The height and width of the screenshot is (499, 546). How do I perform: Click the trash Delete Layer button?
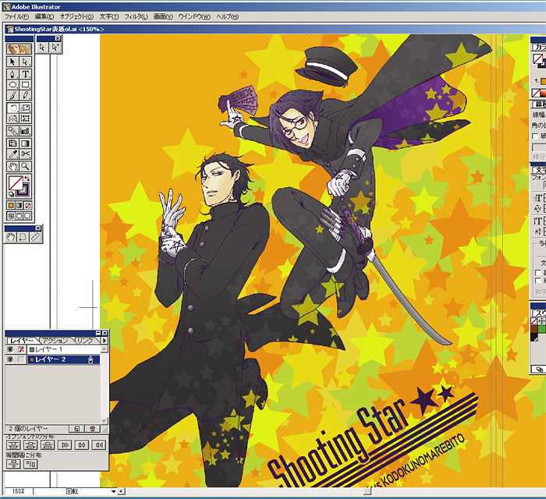pos(93,429)
